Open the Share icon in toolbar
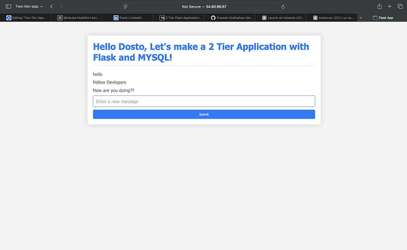 click(x=380, y=6)
